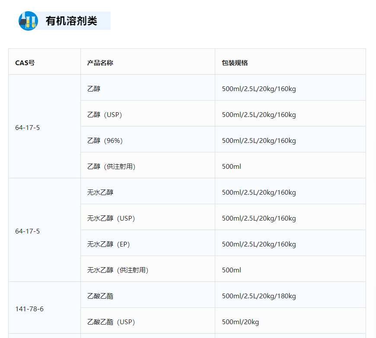Click the 包装规格 column header
Screen dimensions: 376x338
[x=235, y=63]
